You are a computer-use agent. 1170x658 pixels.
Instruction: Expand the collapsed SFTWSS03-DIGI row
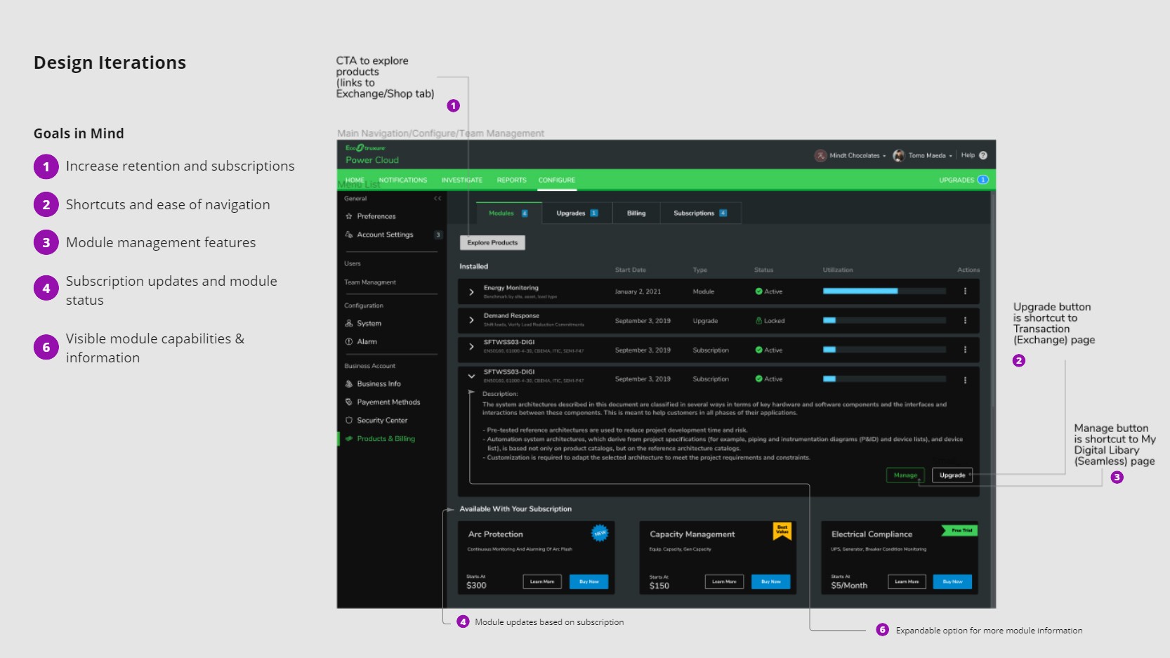coord(471,347)
